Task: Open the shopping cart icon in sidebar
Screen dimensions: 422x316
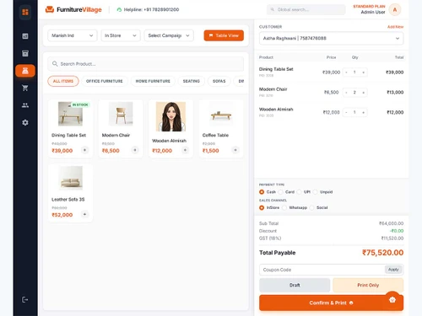Action: [x=25, y=88]
